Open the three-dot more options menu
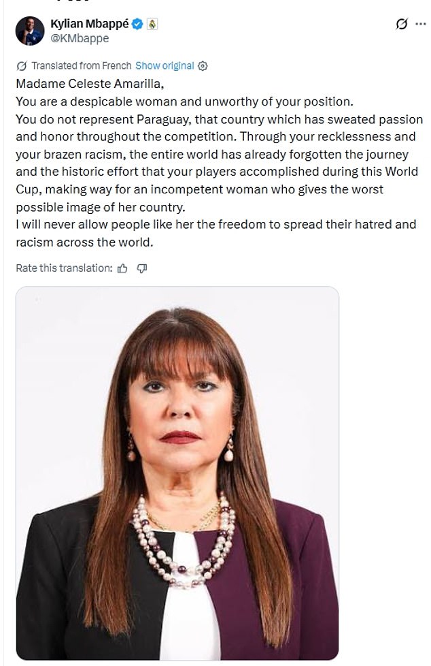Screen dimensions: 431x666 420,25
